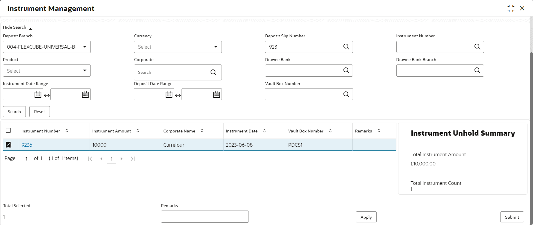533x225 pixels.
Task: Click the Drawee Bank Branch magnifier icon
Action: click(477, 71)
